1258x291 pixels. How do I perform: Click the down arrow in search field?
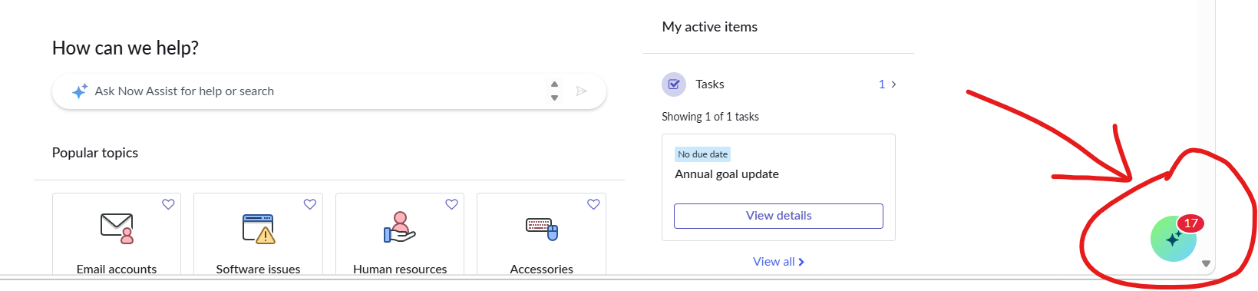click(x=554, y=98)
